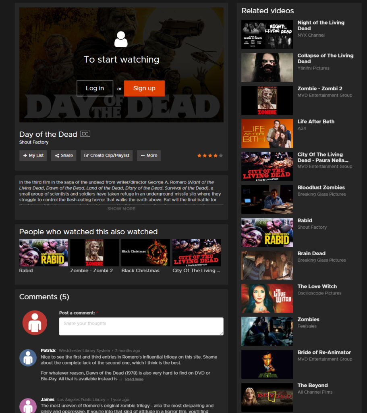
Task: Open the Collapse of The Living Dead thumbnail
Action: (267, 67)
